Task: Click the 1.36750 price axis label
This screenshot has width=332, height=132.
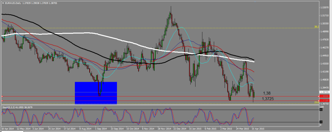Action: pos(324,103)
